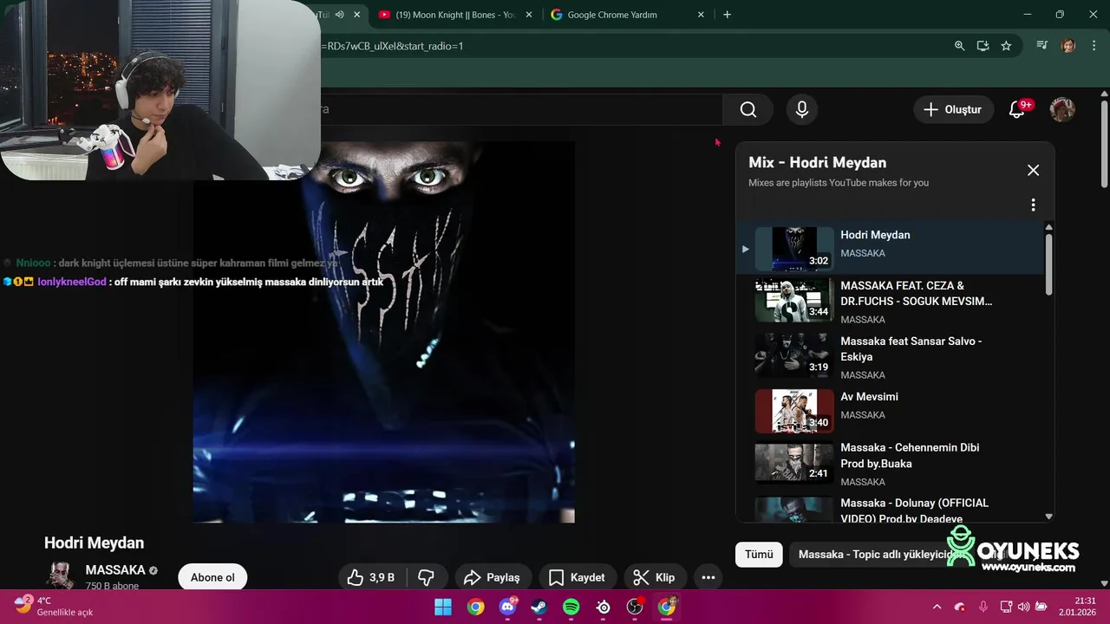Image resolution: width=1110 pixels, height=624 pixels.
Task: Open Chrome media controls icon
Action: coord(1042,46)
